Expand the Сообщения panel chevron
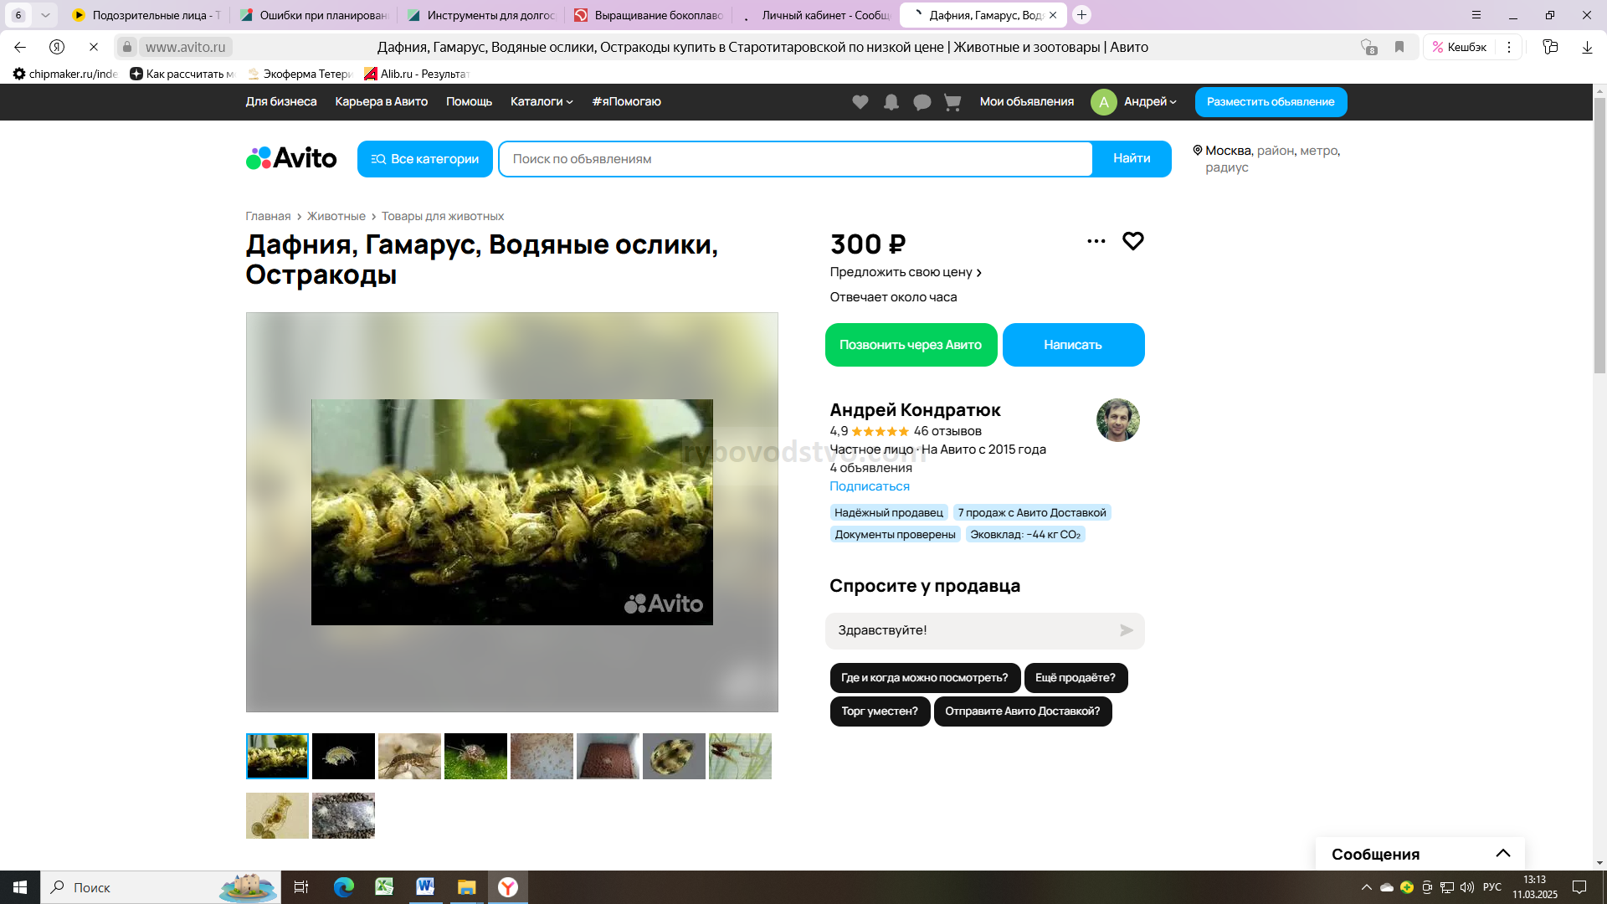This screenshot has width=1607, height=904. click(x=1503, y=853)
